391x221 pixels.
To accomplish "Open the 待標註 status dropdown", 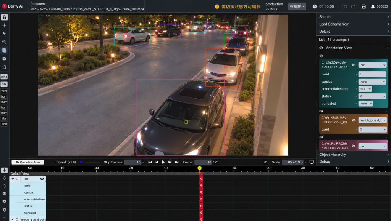I will tap(297, 6).
